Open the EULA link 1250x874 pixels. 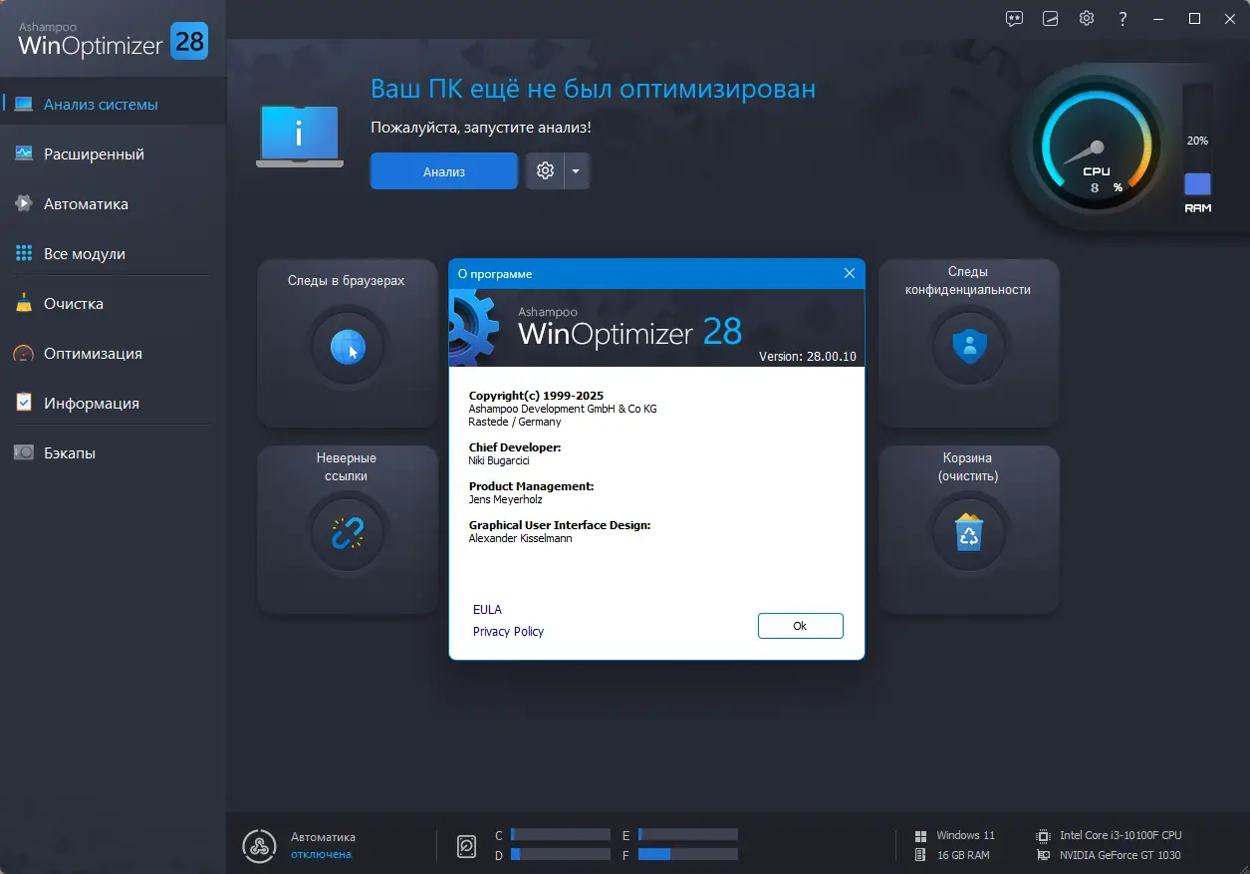[487, 609]
